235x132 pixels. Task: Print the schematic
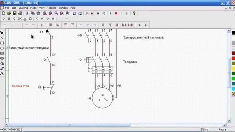click(20, 13)
